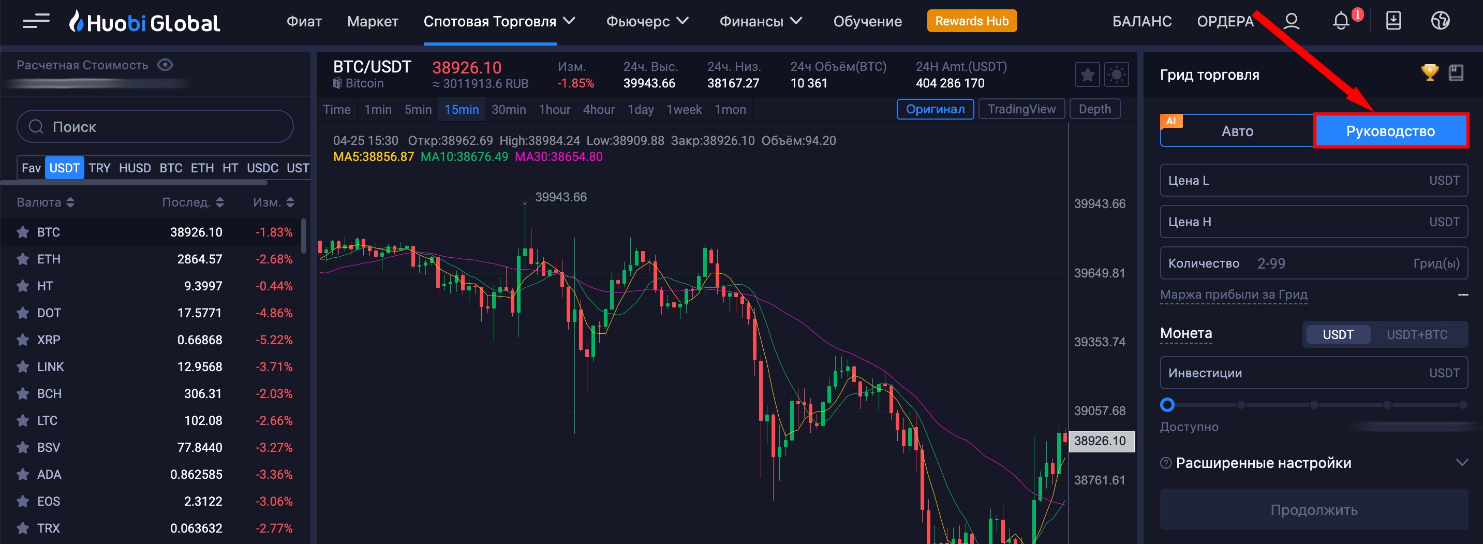Add BTC/USDT to favorites star
The width and height of the screenshot is (1483, 544).
(1087, 75)
